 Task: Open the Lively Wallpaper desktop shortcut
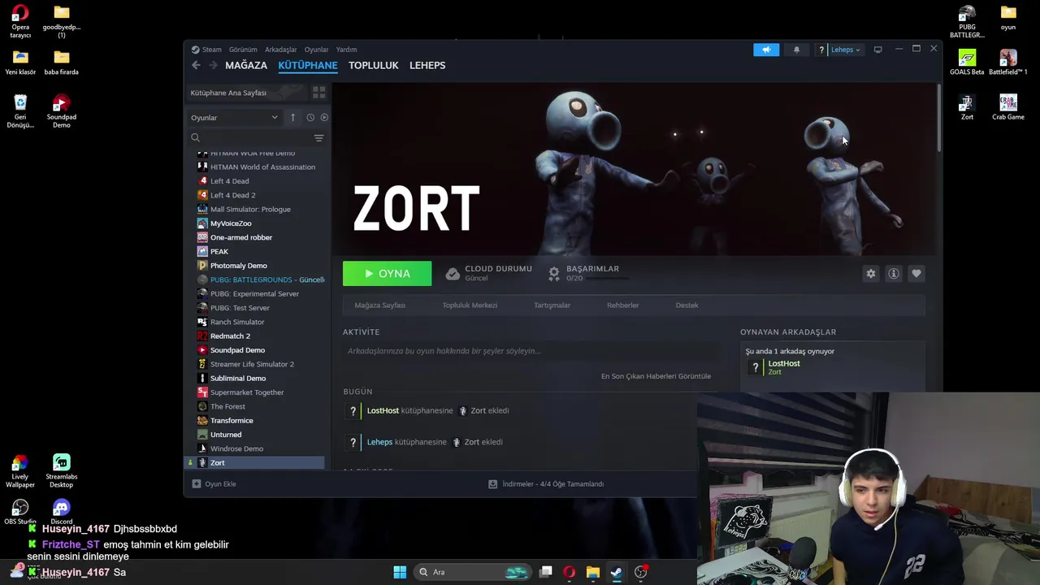pyautogui.click(x=20, y=472)
